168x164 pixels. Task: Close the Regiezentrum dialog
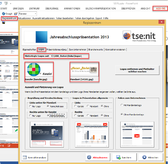tap(161, 22)
